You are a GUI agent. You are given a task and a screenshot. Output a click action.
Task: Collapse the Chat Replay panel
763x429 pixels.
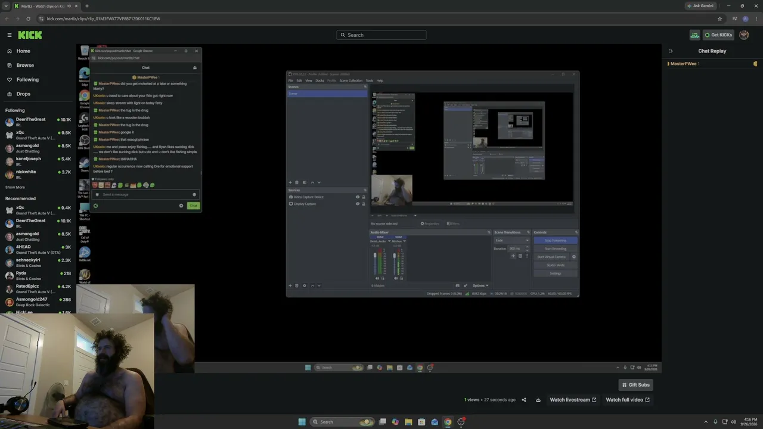(x=671, y=51)
